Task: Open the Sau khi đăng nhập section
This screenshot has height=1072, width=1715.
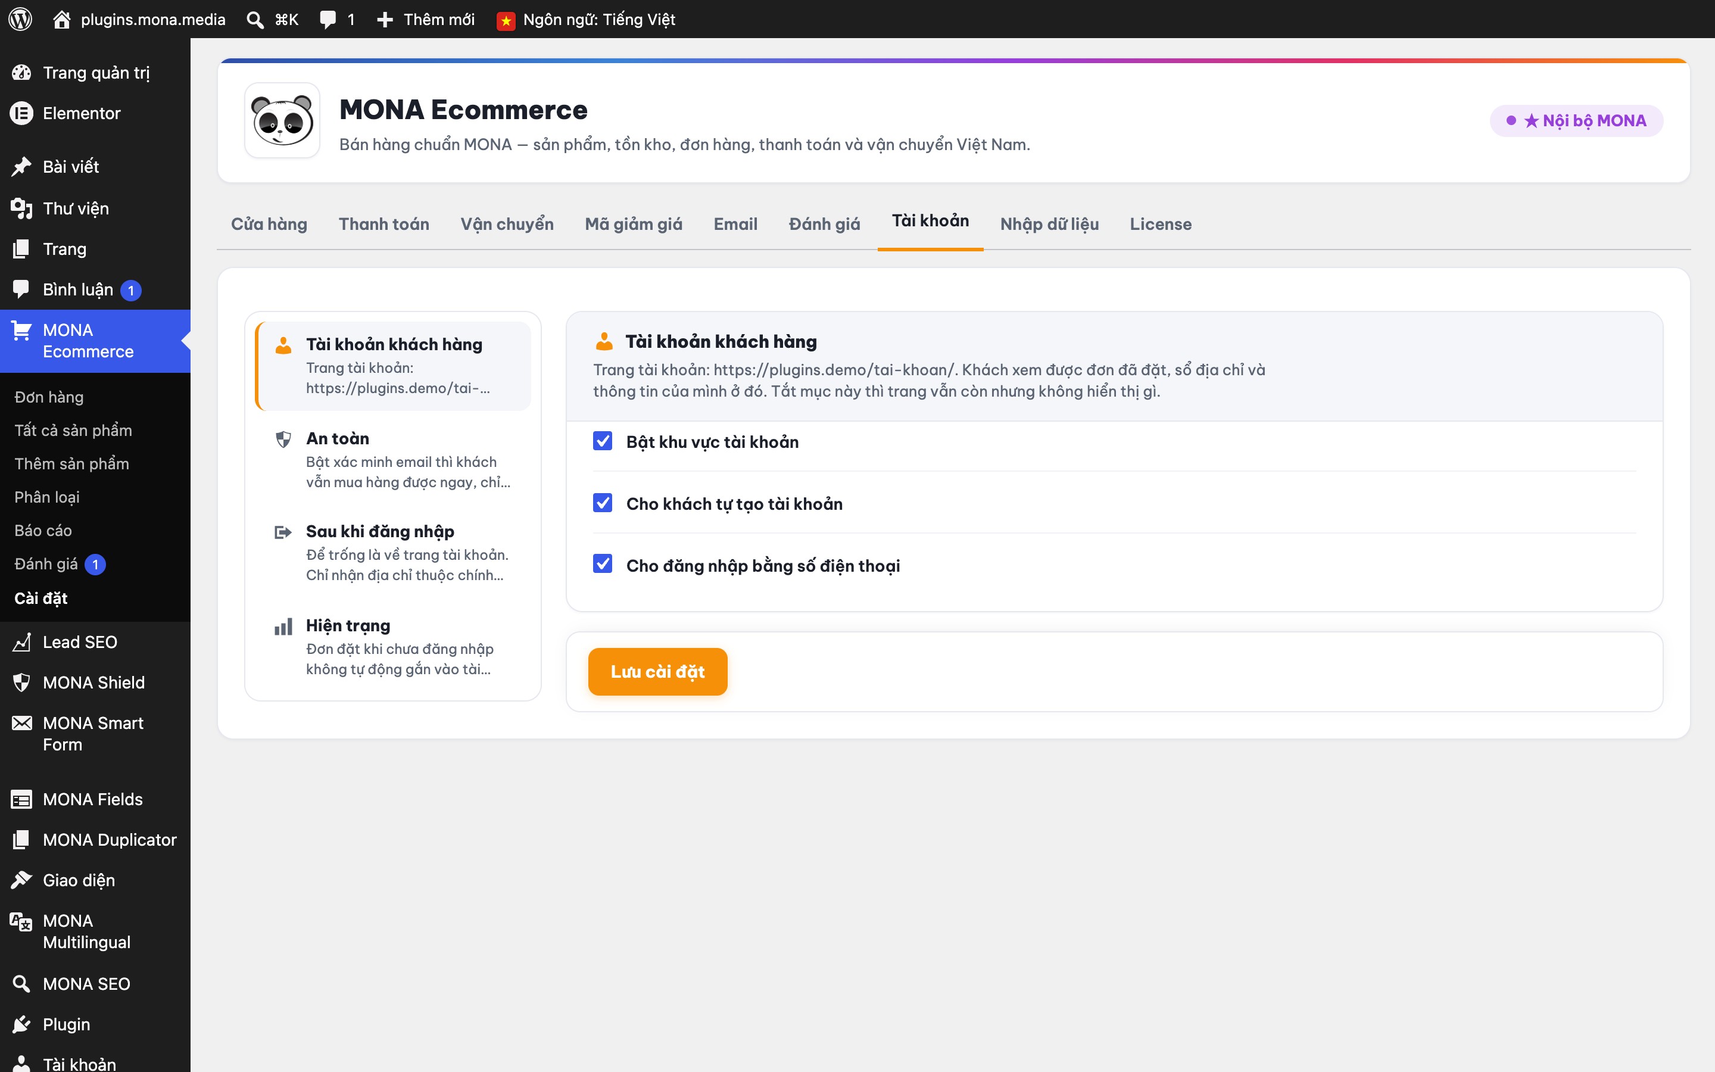Action: click(392, 553)
